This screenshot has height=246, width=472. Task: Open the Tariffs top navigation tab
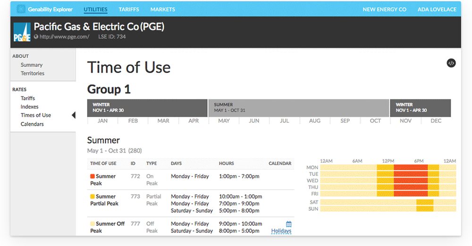(x=129, y=9)
